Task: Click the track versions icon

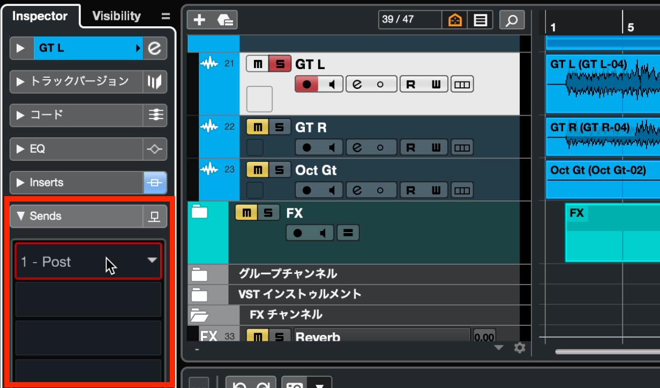Action: [x=155, y=81]
